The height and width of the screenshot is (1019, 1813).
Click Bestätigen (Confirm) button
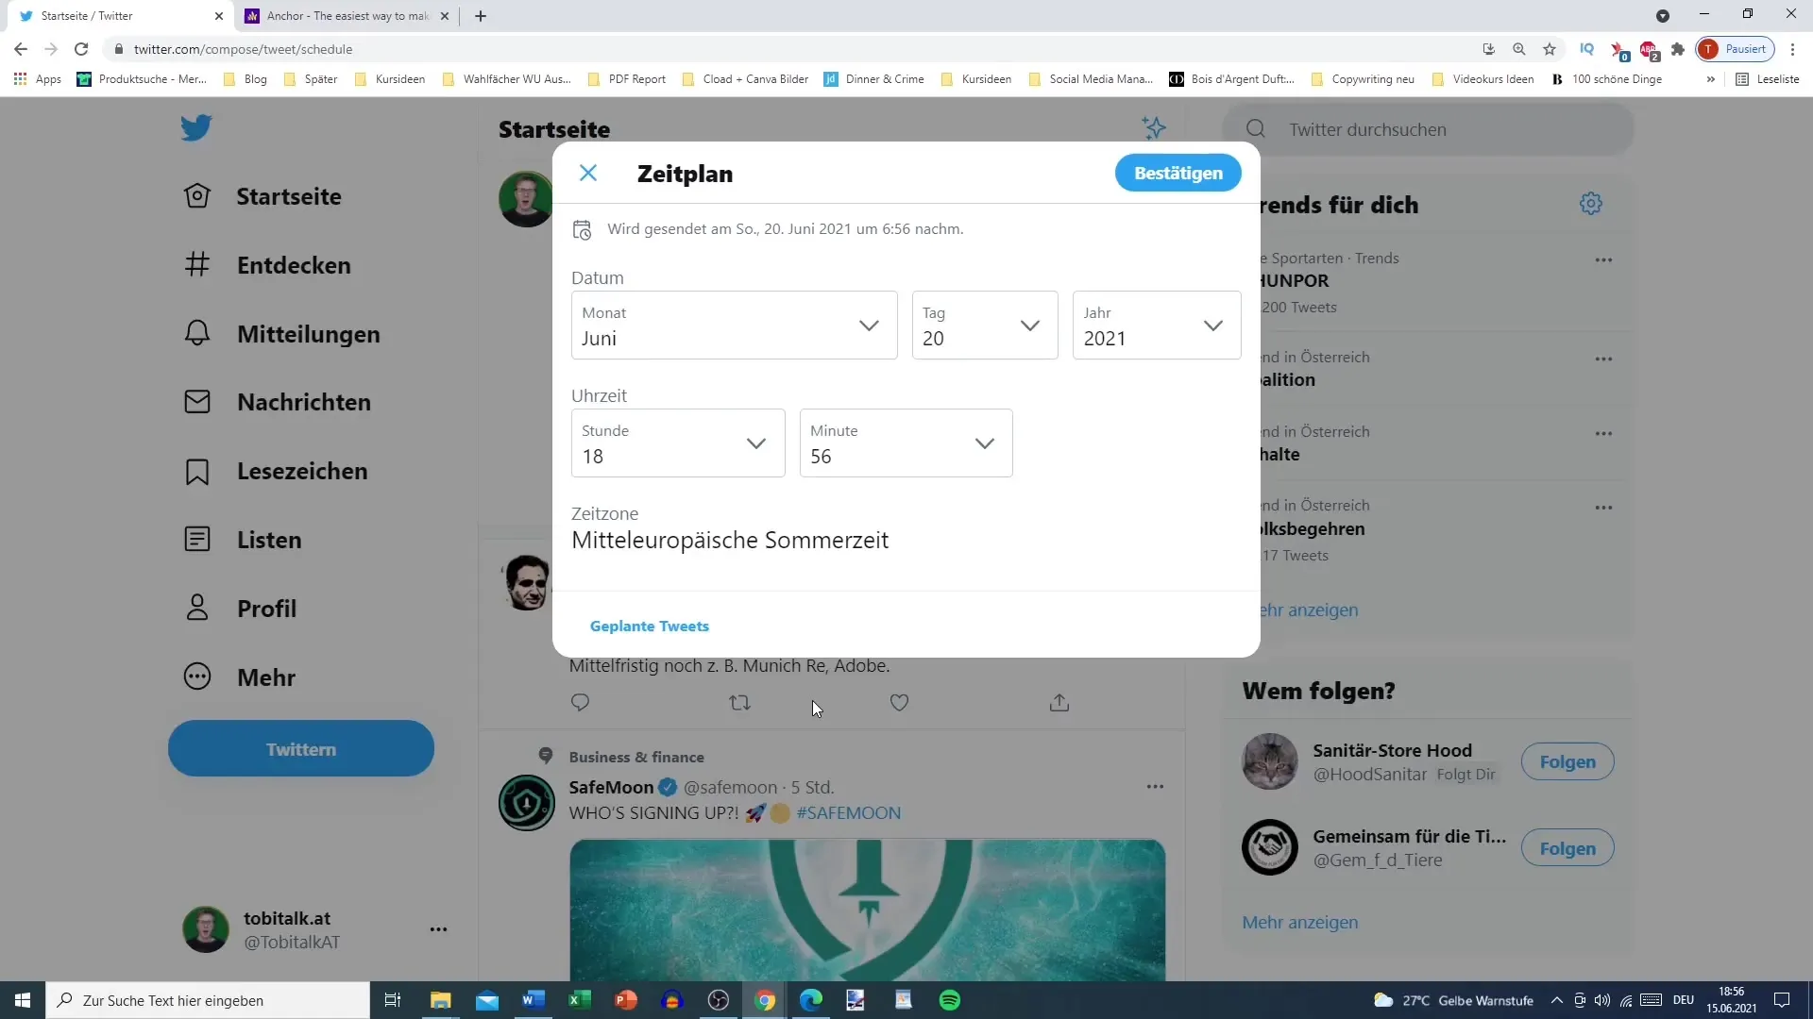click(x=1179, y=173)
